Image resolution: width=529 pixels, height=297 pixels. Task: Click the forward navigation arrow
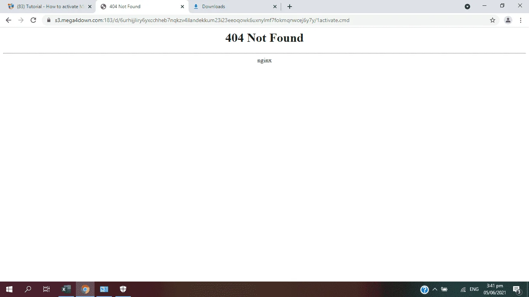tap(21, 20)
